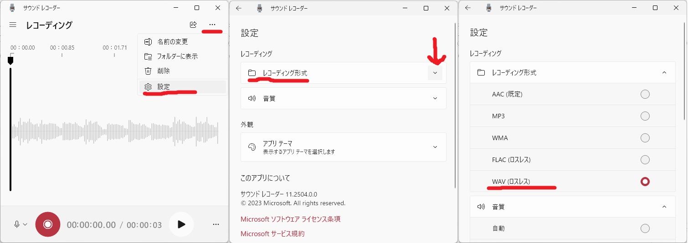Select the MP3 format radio button
Screen dimensions: 688x243
coord(645,116)
